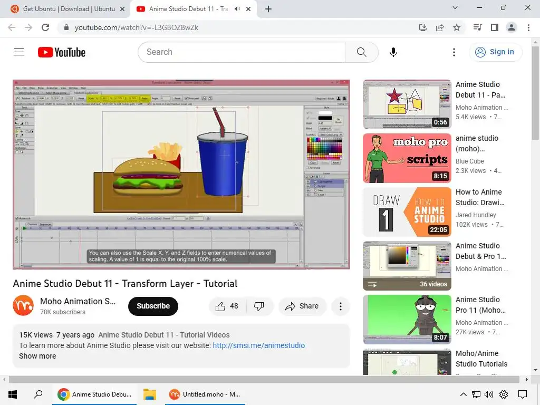Toggle the browser side panel
The height and width of the screenshot is (405, 540).
point(495,27)
